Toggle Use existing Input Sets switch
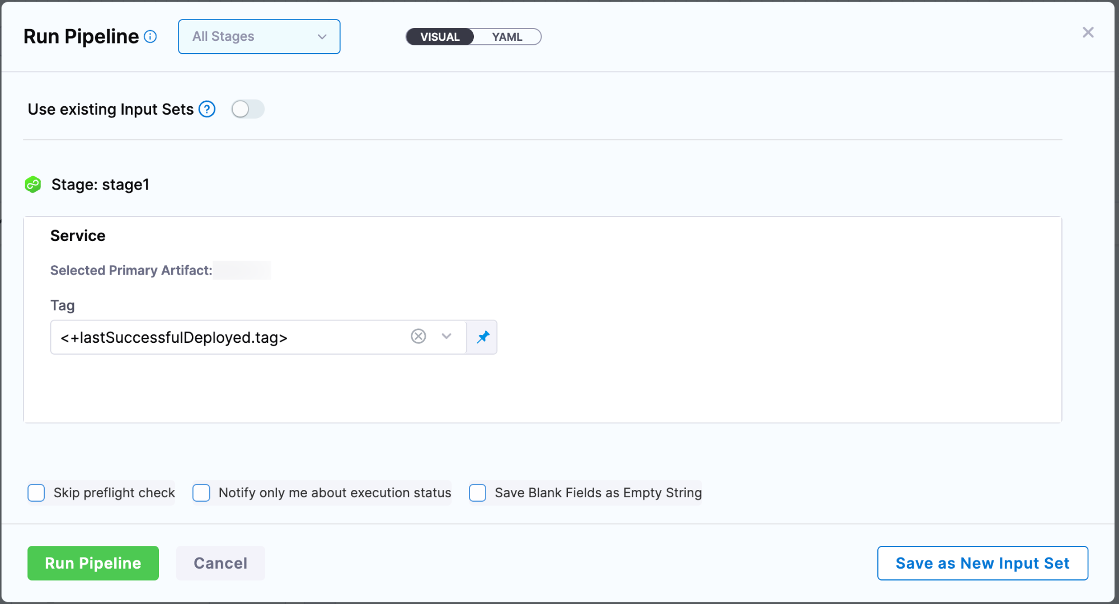 pyautogui.click(x=247, y=109)
